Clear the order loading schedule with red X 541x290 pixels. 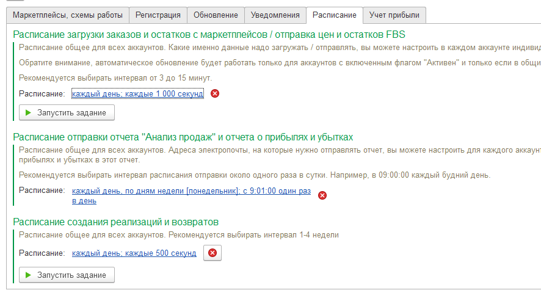click(x=215, y=94)
